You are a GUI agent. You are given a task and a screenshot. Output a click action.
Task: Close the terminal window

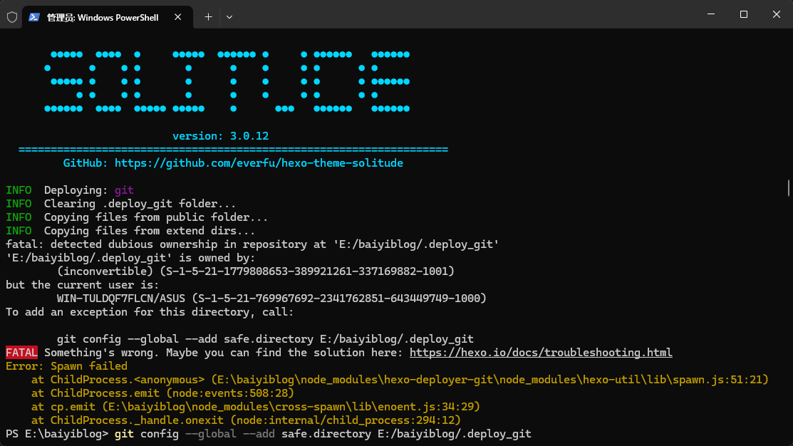[776, 14]
